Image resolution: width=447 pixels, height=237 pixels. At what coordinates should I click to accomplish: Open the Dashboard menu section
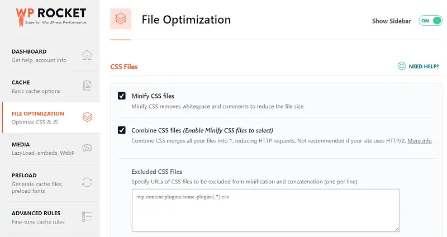[39, 56]
